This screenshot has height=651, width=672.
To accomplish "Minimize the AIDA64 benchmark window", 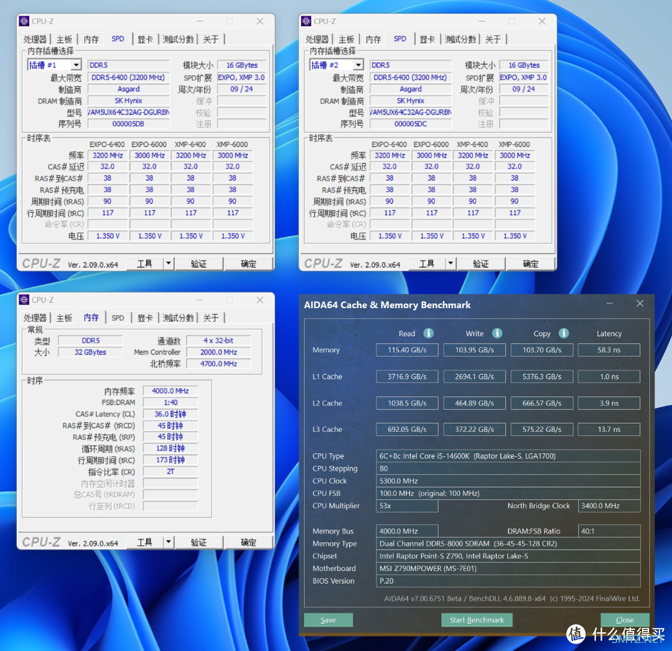I will point(609,304).
